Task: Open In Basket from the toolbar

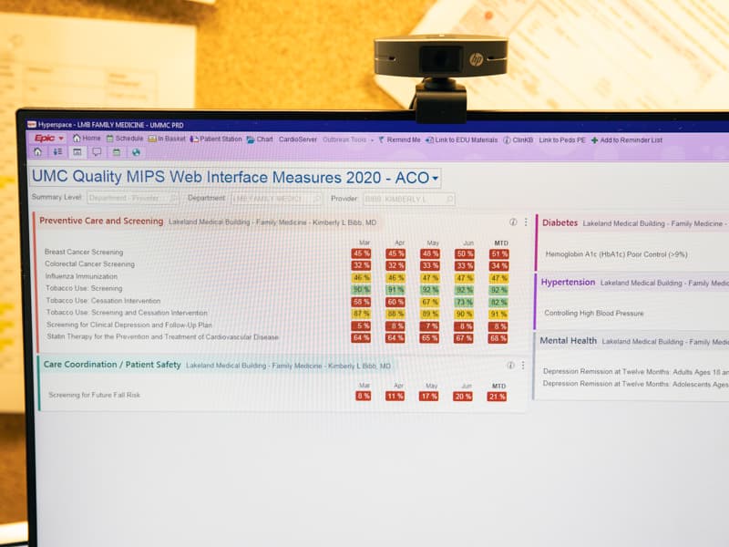Action: [167, 139]
